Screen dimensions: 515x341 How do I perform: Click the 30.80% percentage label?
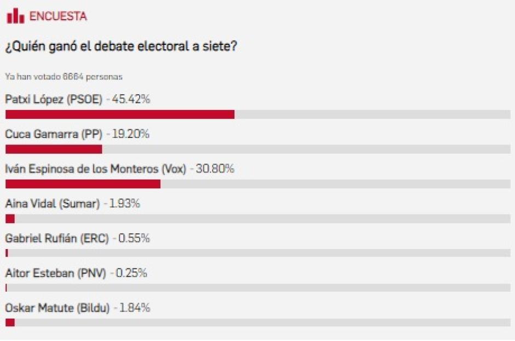[x=215, y=169]
